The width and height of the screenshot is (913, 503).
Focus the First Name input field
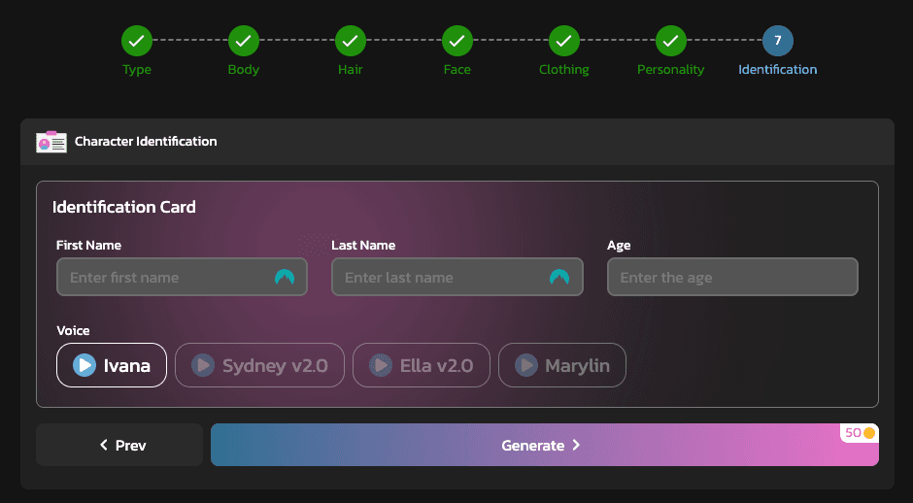point(182,277)
